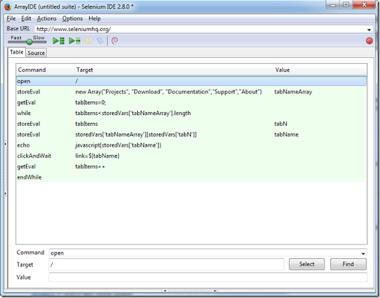Expand the bottom log pane handle
380x298 pixels.
tap(190, 291)
